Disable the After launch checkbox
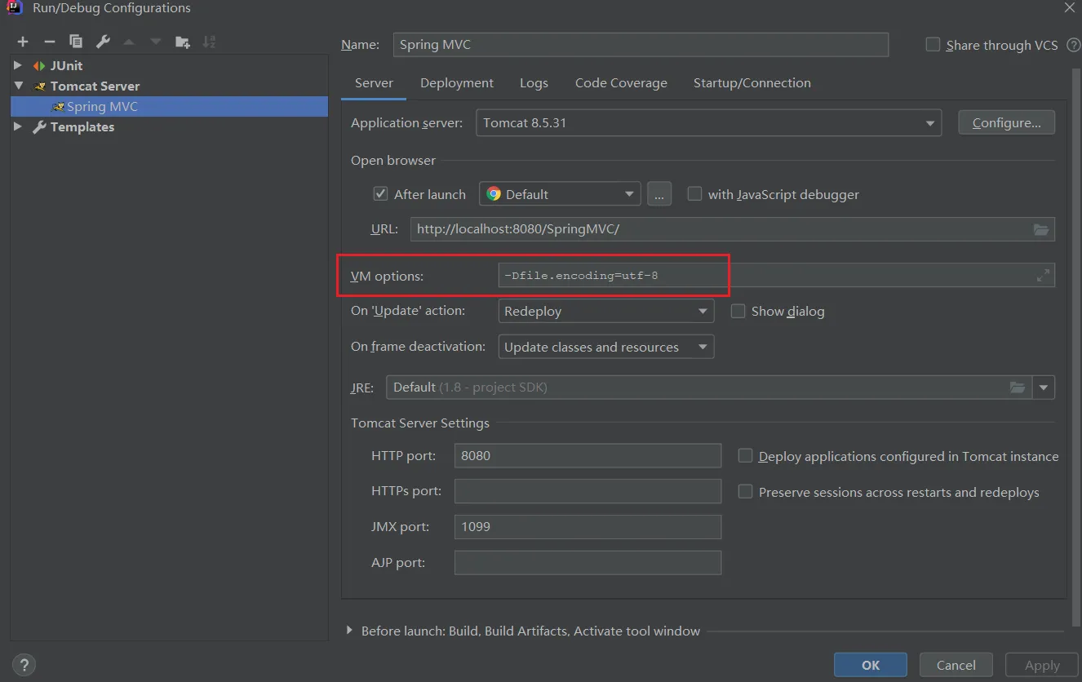 380,194
